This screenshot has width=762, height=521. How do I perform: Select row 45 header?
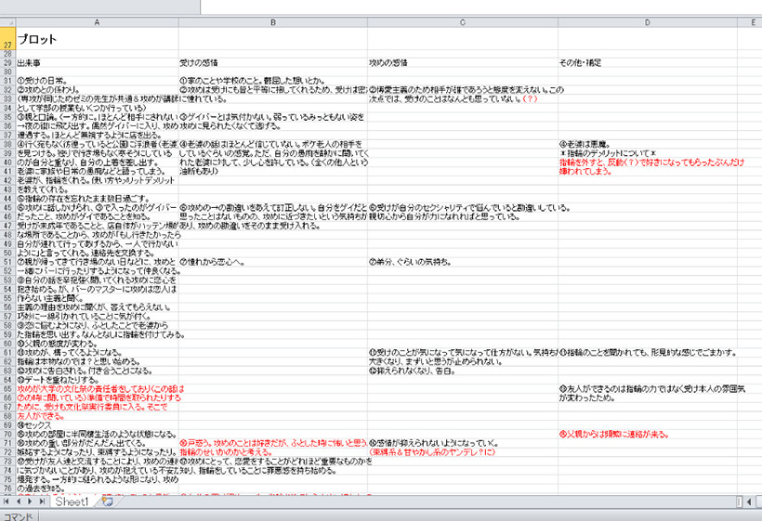7,208
